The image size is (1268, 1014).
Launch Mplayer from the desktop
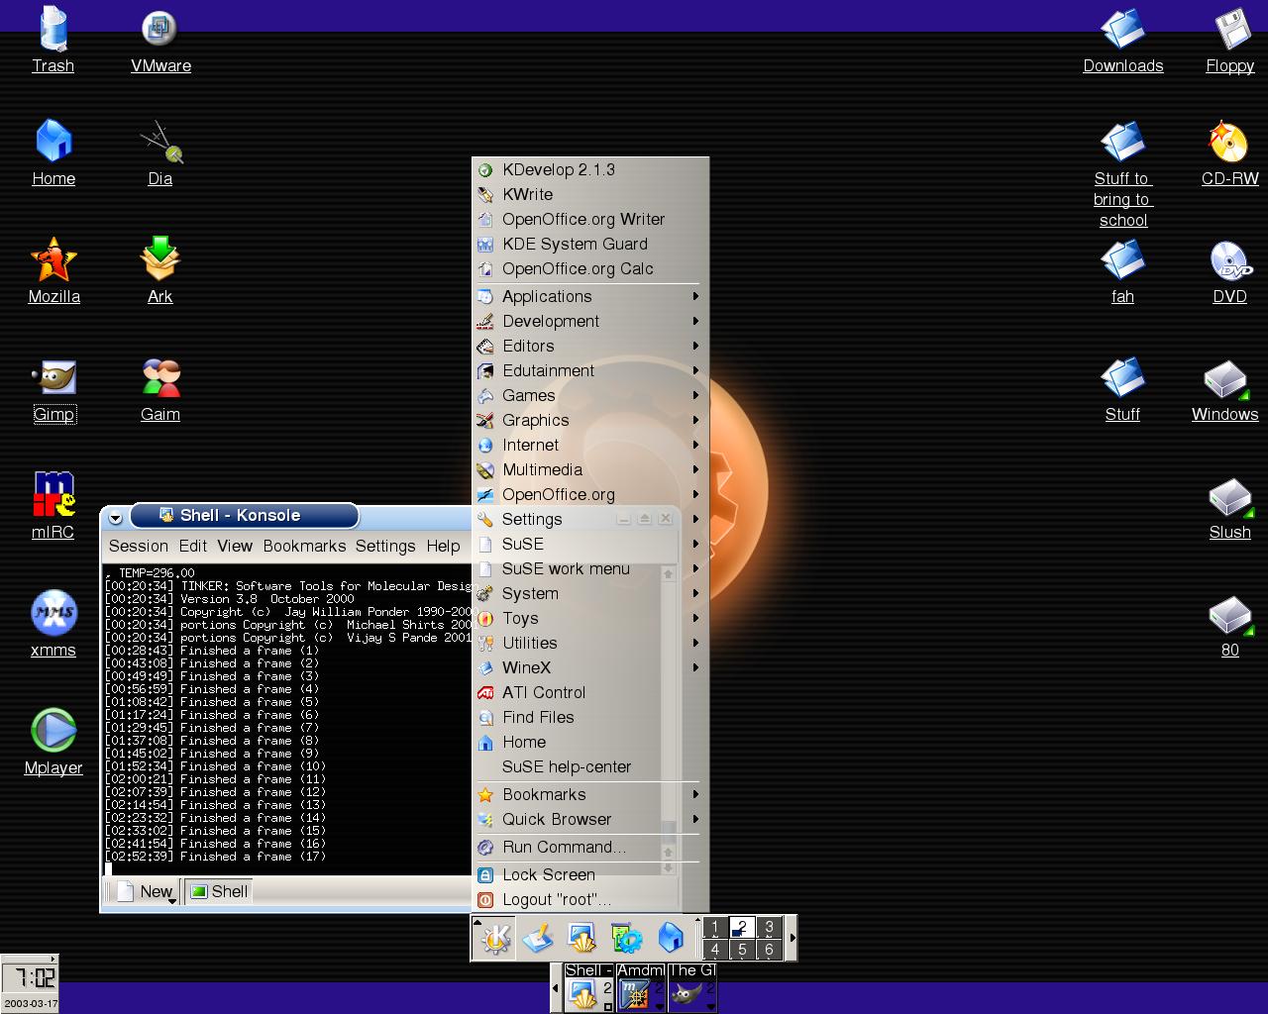53,742
